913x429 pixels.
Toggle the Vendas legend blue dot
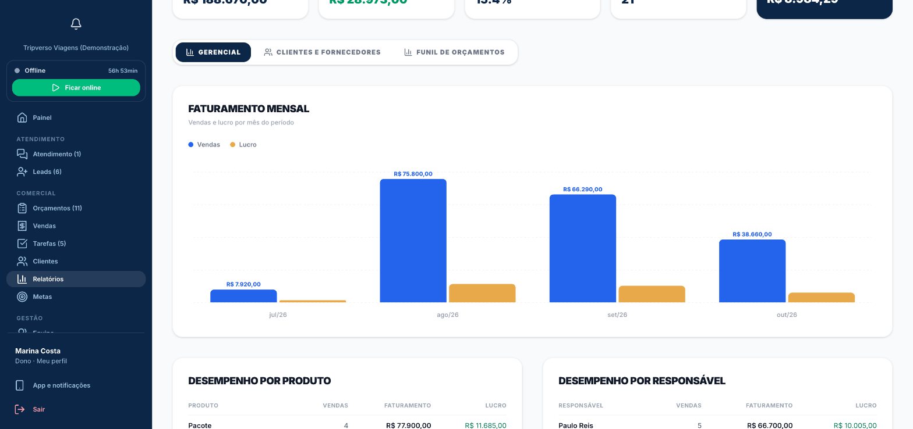191,145
